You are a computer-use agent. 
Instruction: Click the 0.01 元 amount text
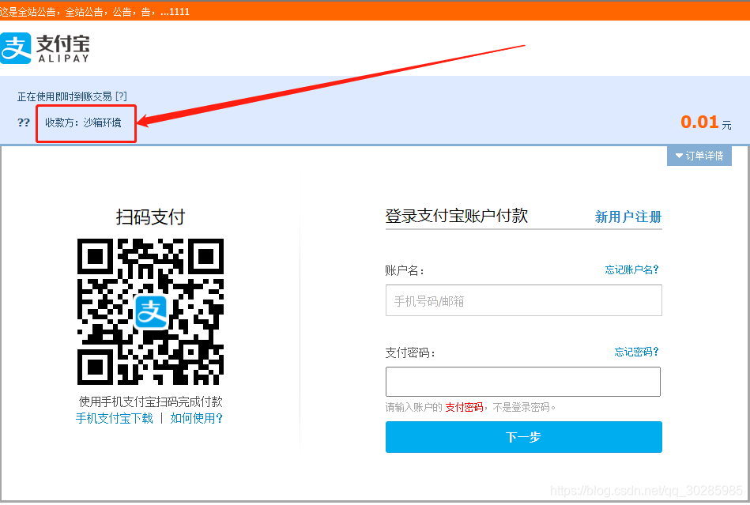click(x=706, y=122)
